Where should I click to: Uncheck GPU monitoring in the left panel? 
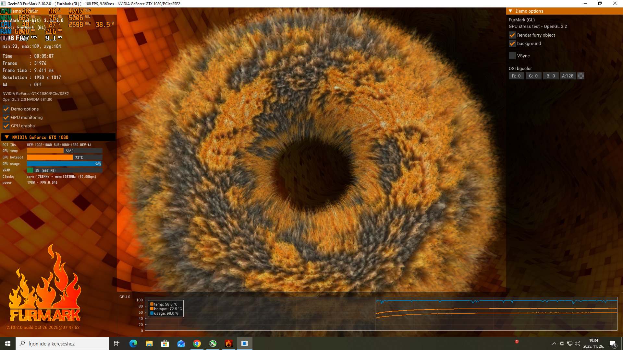[6, 117]
